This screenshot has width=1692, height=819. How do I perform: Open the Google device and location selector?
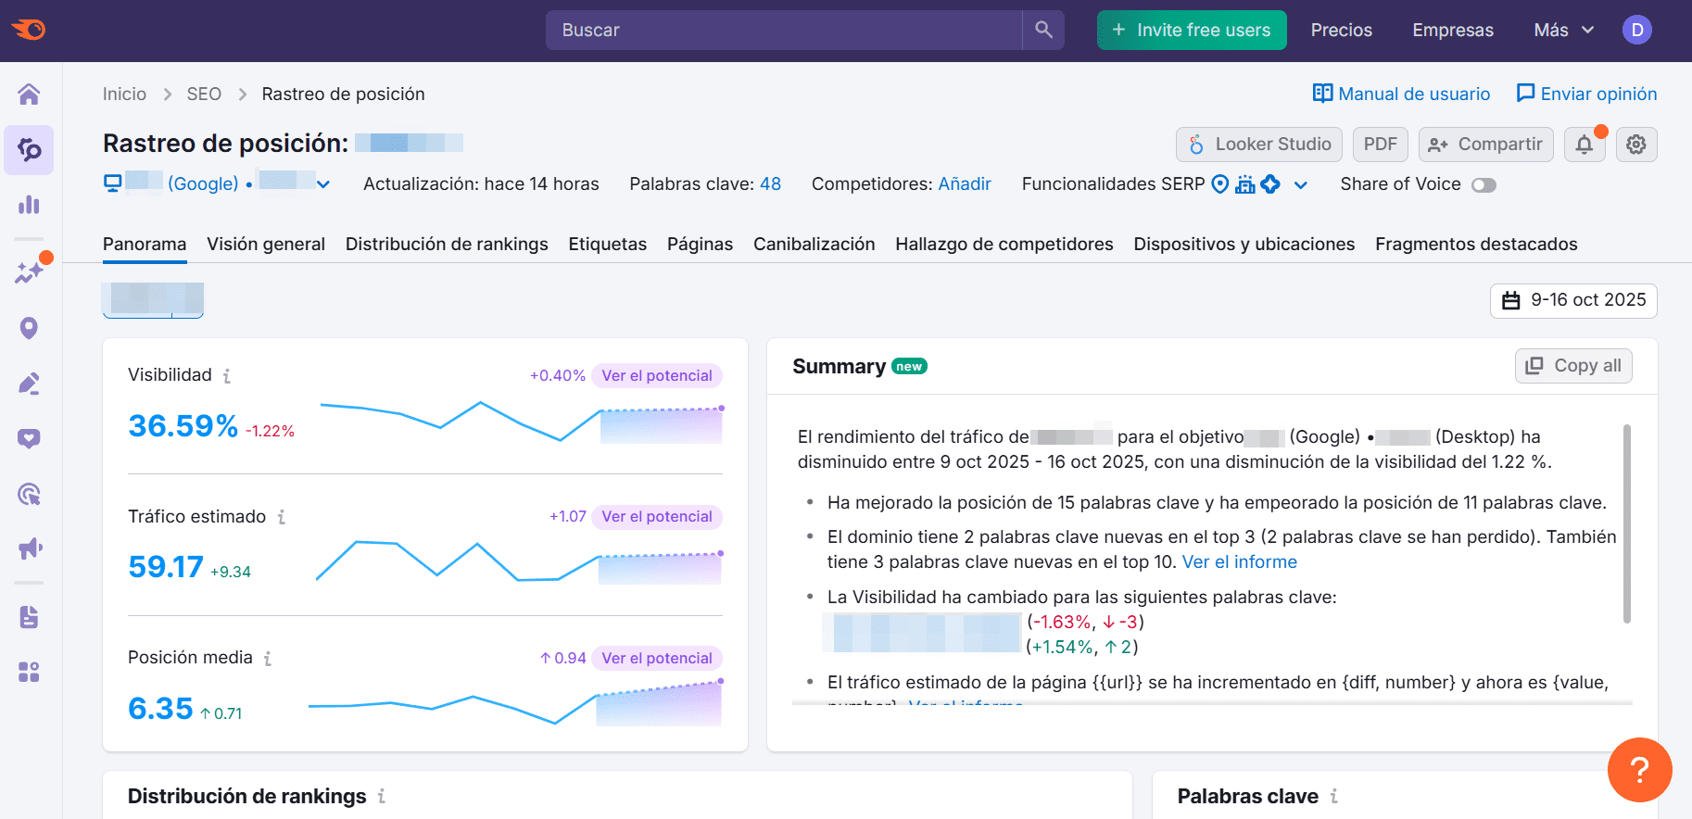click(x=218, y=183)
